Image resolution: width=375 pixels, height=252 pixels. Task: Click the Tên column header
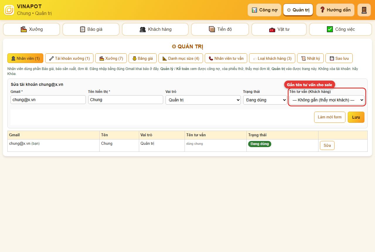click(119, 135)
